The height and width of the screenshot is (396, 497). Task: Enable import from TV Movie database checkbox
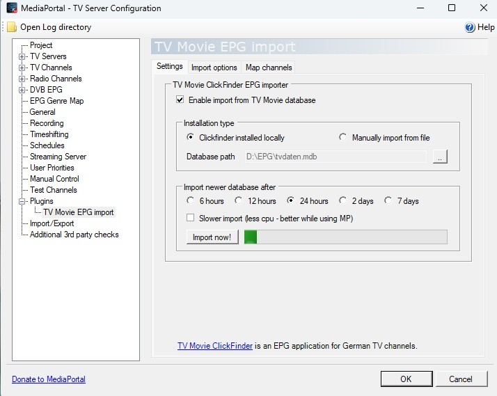(x=180, y=100)
